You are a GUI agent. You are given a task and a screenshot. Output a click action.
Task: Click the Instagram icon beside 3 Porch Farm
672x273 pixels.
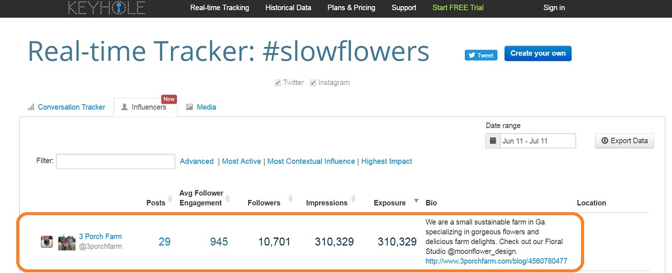click(47, 242)
